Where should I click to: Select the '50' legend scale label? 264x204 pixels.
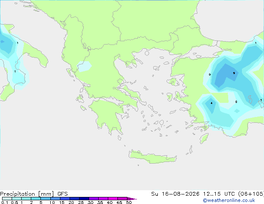(129, 202)
